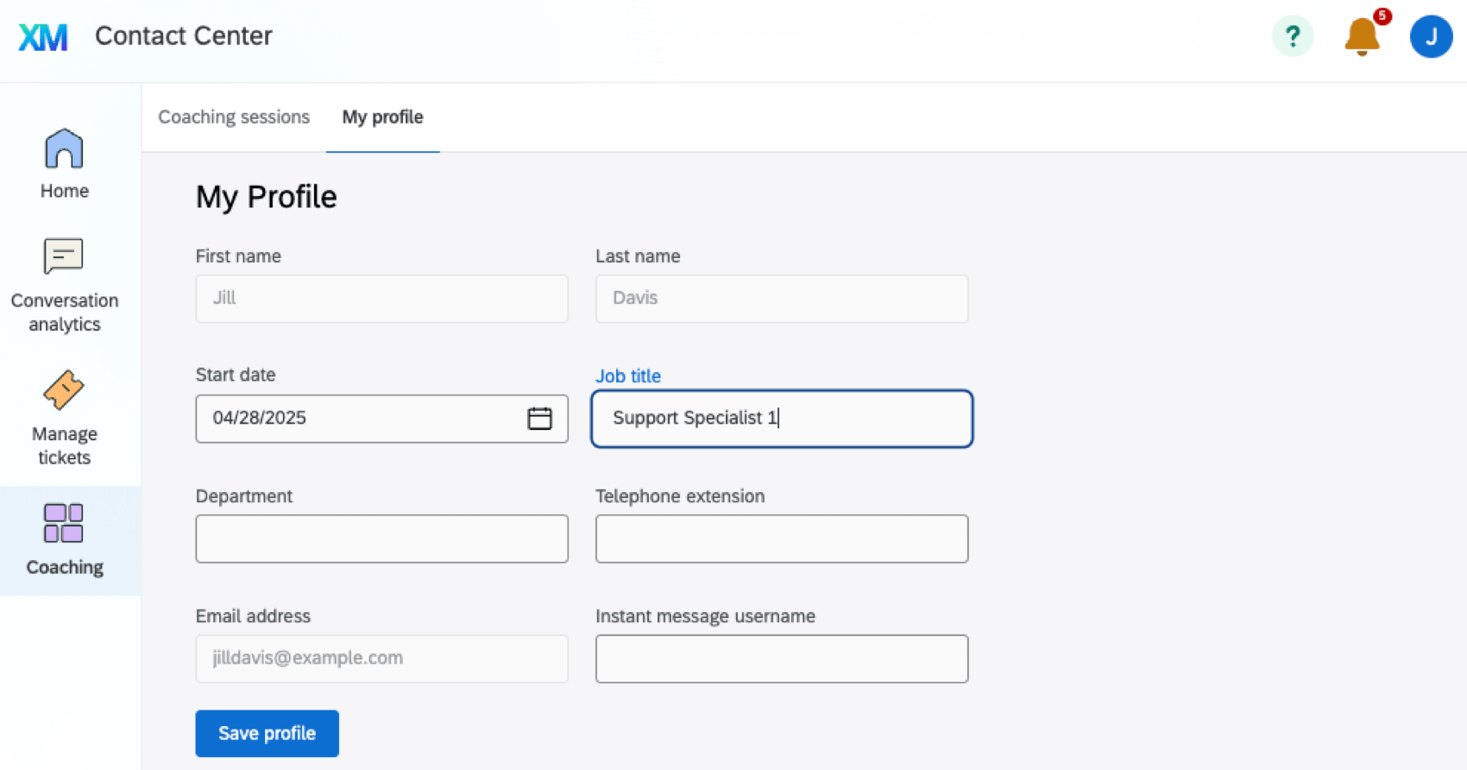Image resolution: width=1467 pixels, height=770 pixels.
Task: Click the First name field
Action: tap(381, 299)
